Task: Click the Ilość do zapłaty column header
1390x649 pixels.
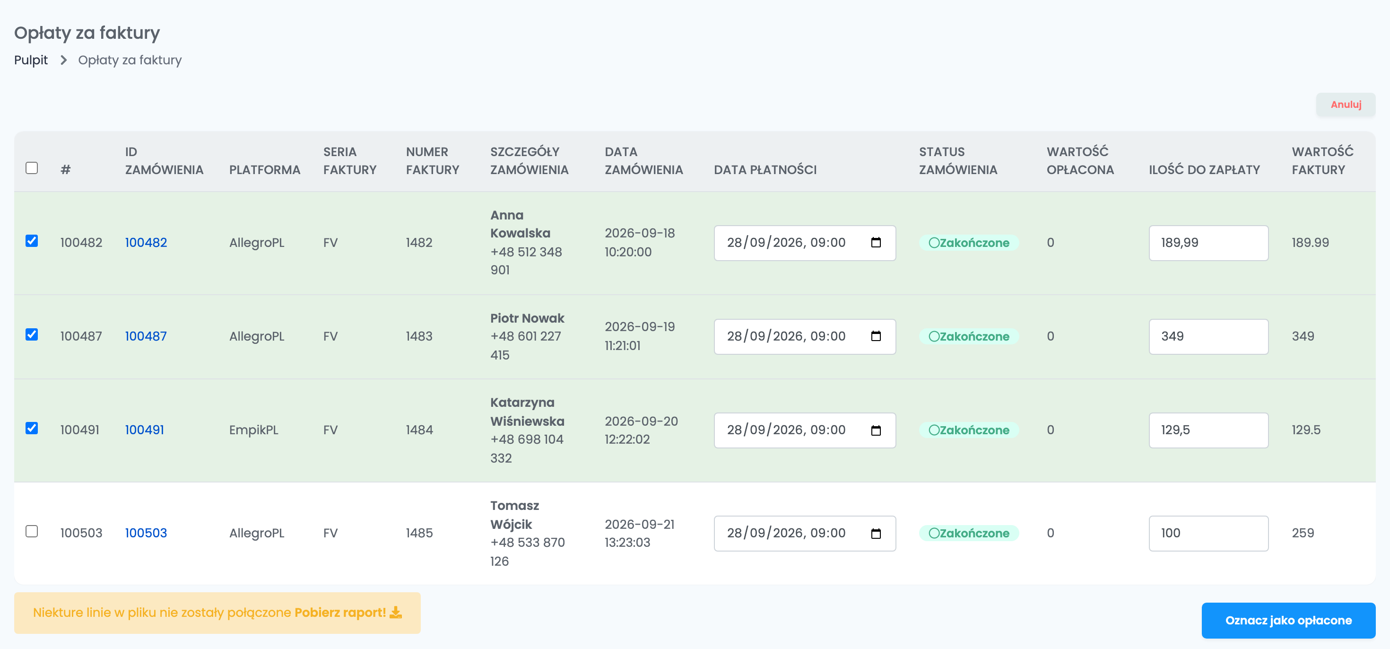Action: point(1204,169)
